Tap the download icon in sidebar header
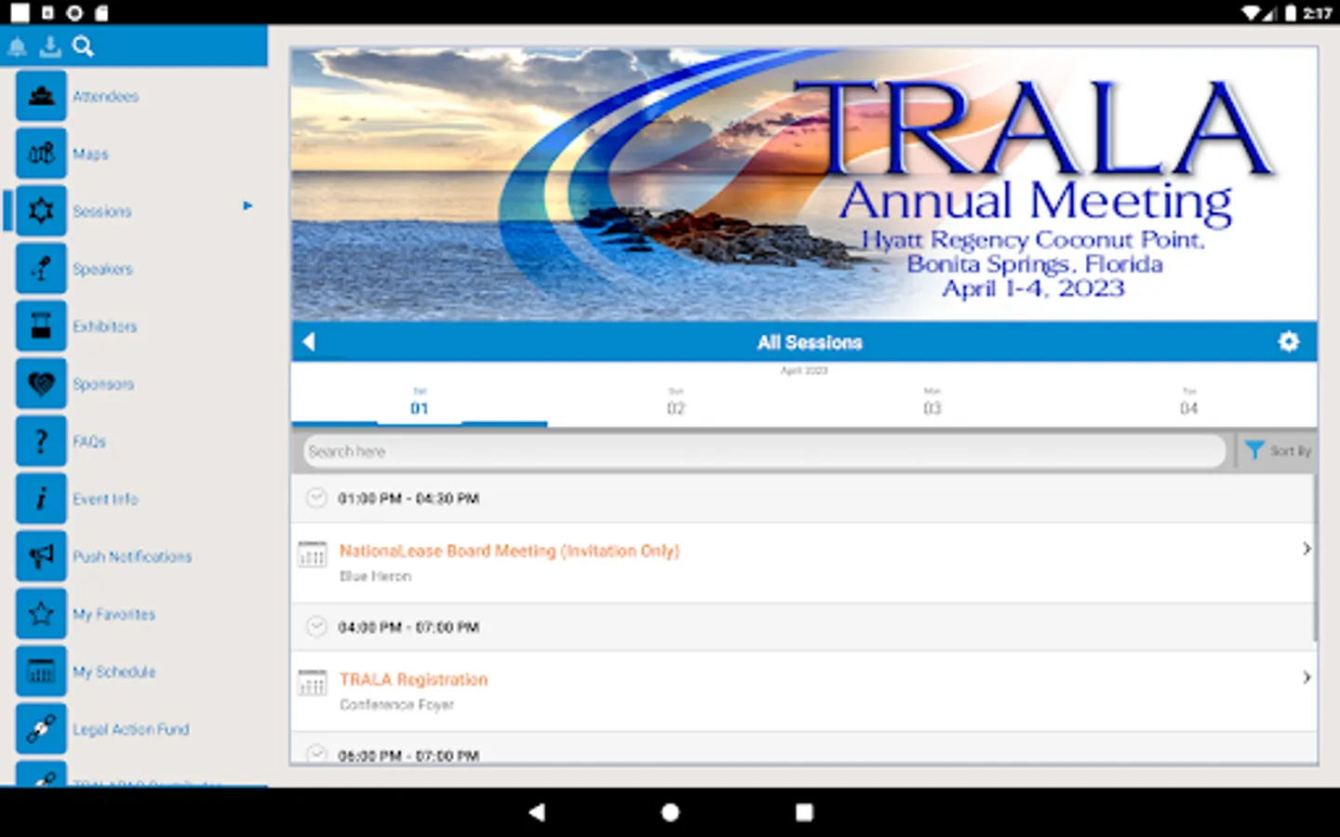The image size is (1340, 837). 50,46
